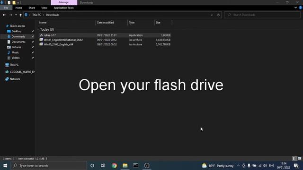
Task: Click the Win11 ISO file icon
Action: pyautogui.click(x=41, y=40)
